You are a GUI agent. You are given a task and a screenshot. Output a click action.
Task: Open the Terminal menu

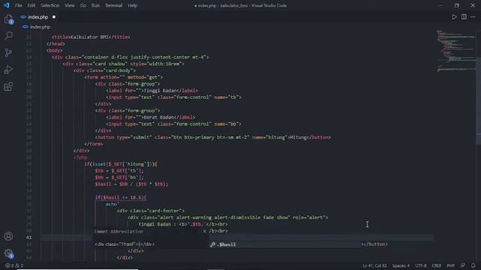click(113, 5)
